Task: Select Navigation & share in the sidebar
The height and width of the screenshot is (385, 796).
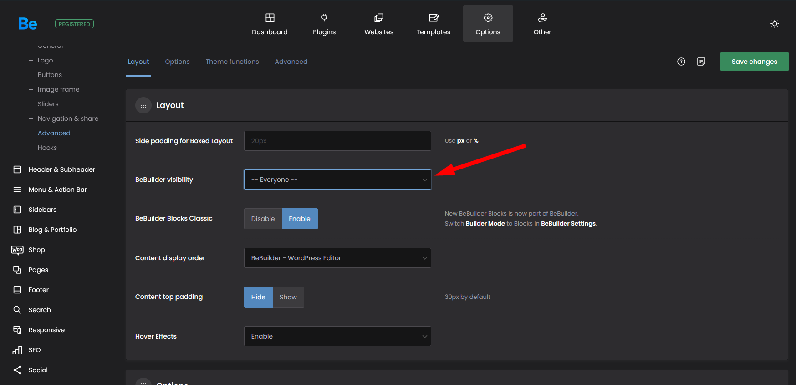Action: coord(68,118)
